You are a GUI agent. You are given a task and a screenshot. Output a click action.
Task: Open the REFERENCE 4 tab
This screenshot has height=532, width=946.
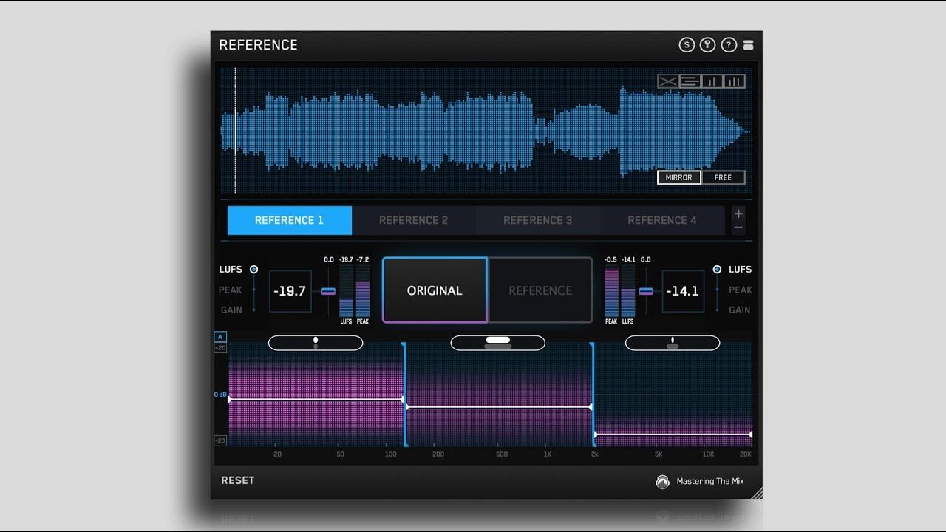662,219
